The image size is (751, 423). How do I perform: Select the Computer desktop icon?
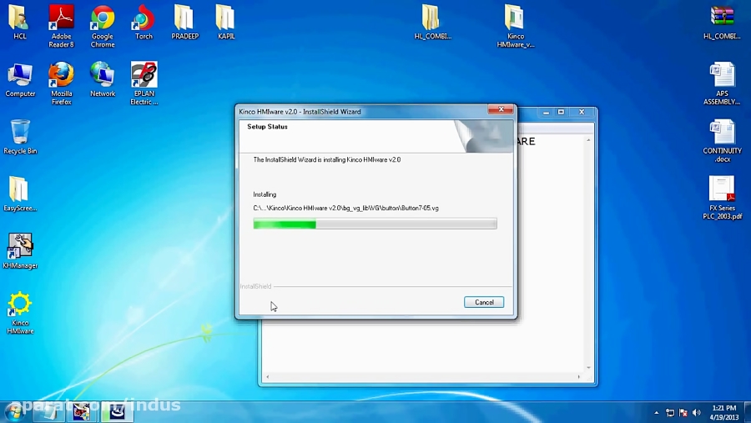[x=20, y=79]
